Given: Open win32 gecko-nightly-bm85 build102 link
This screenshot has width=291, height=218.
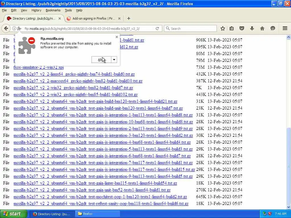Looking at the screenshot, I should (76, 95).
